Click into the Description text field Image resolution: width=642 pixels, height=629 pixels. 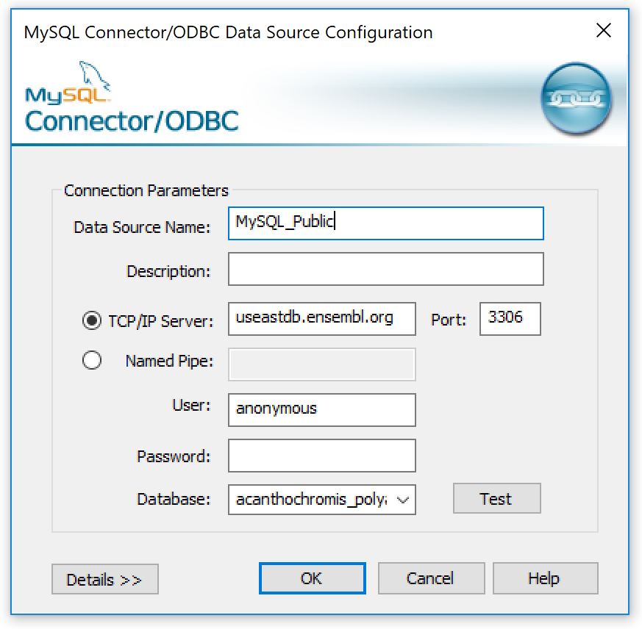coord(385,269)
